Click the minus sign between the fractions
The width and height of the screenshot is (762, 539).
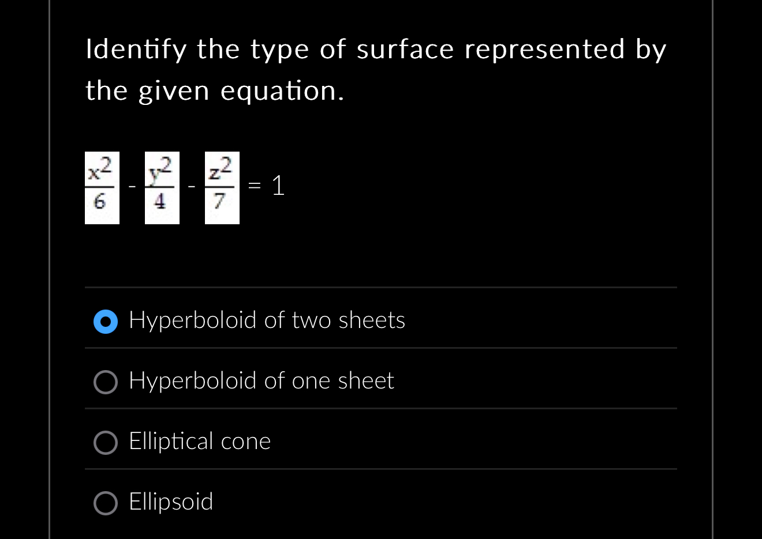(132, 186)
